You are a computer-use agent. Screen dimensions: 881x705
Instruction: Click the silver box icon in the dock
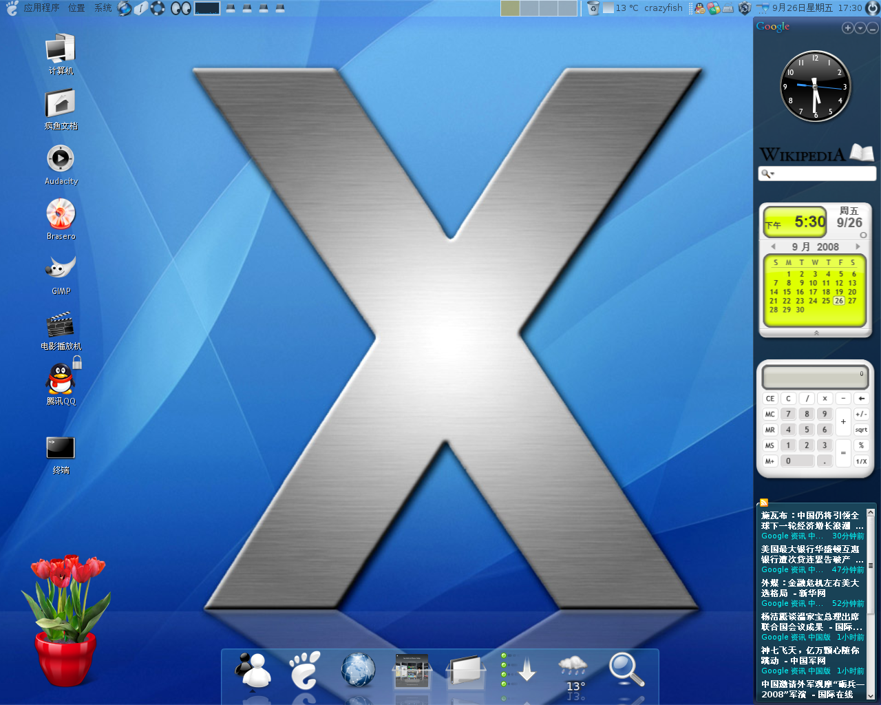tap(466, 671)
